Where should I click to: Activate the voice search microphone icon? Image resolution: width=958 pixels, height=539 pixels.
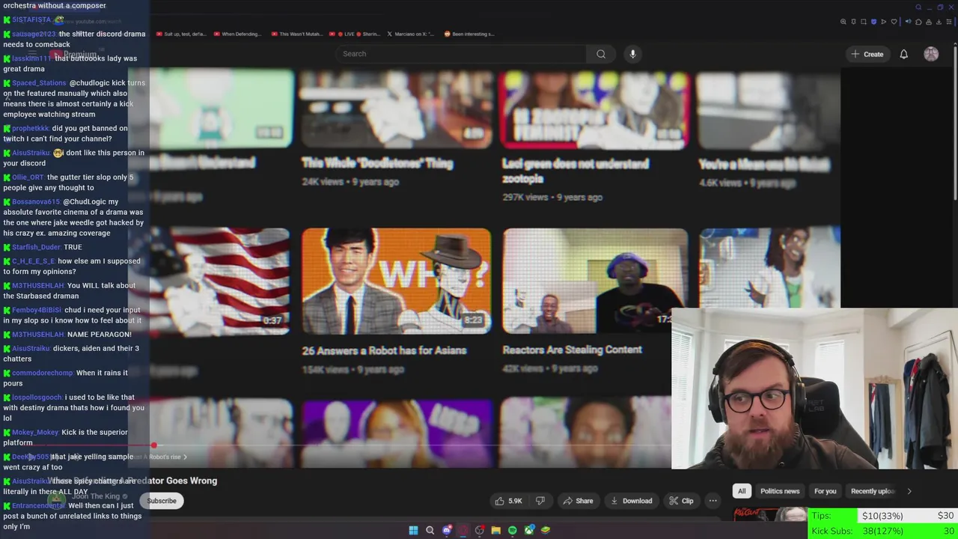(x=632, y=54)
